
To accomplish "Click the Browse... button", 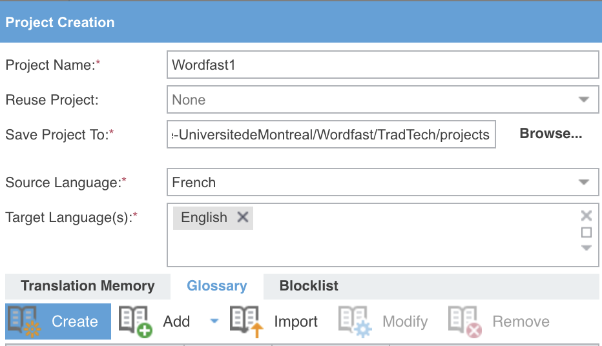I will pos(551,134).
